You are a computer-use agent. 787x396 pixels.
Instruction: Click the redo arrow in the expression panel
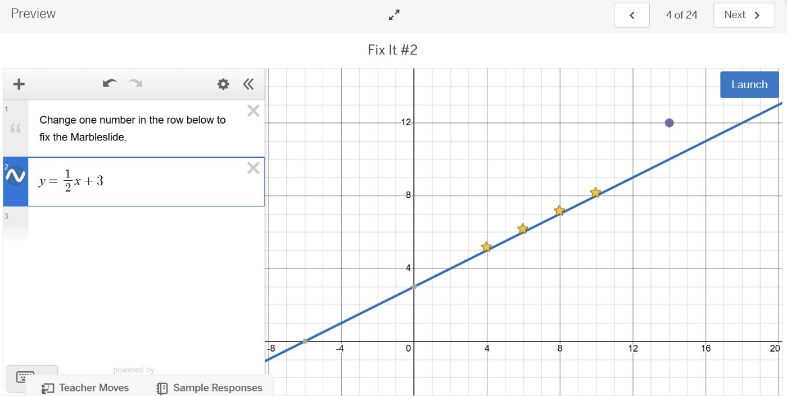135,84
